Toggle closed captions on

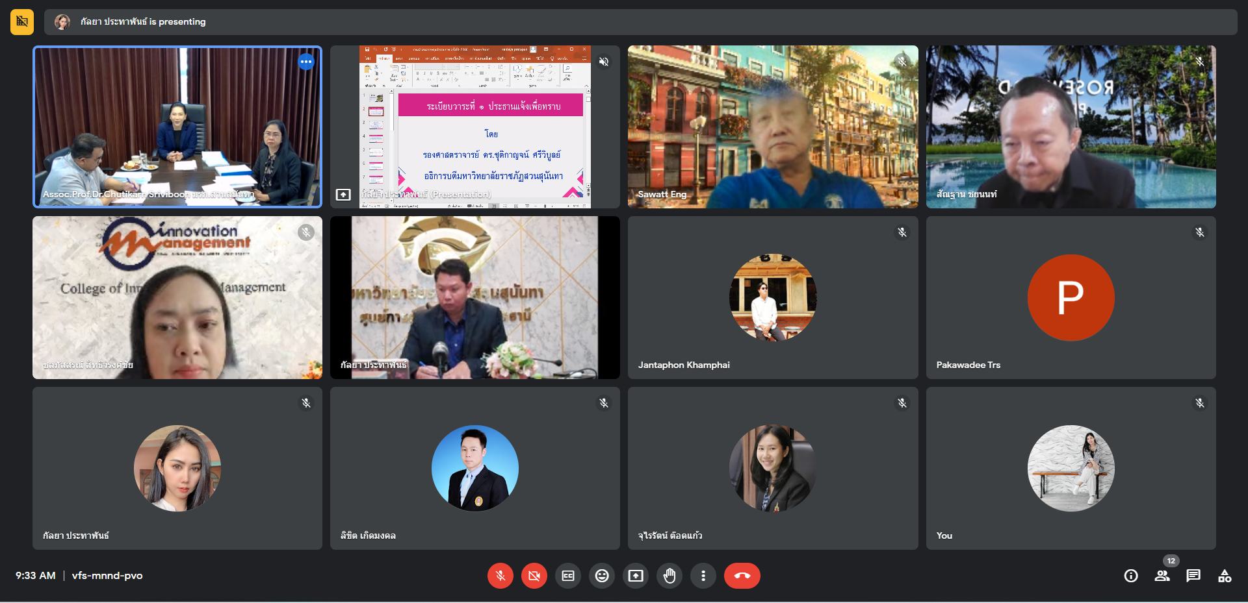tap(568, 576)
